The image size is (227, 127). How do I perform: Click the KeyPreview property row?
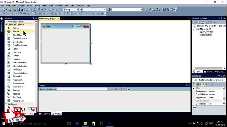pos(207,98)
